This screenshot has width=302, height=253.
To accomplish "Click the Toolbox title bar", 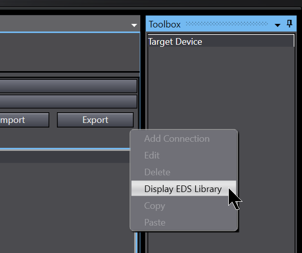I will (x=221, y=24).
